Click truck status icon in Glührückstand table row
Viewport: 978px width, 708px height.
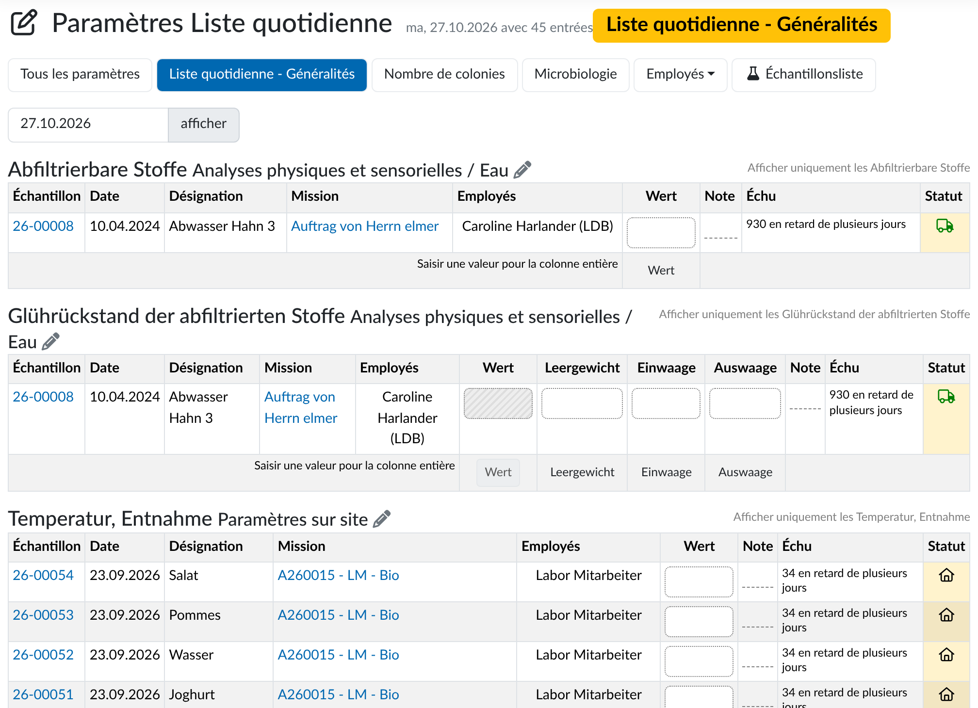[946, 396]
